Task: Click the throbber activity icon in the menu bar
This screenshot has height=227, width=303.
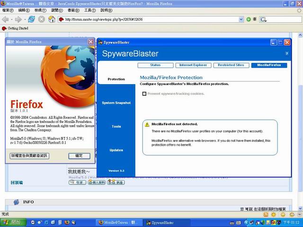Action: click(x=299, y=10)
